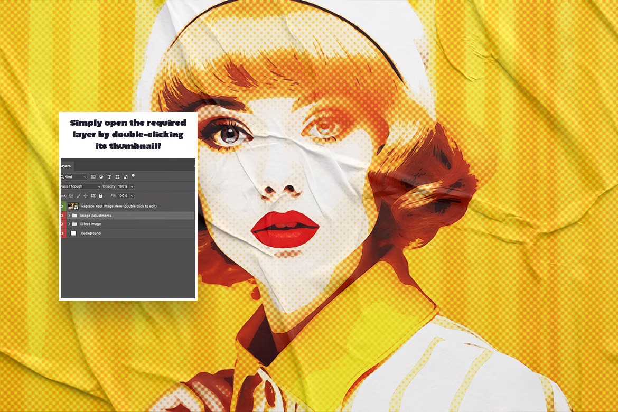Click the lock all icon
Screen dimensions: 618x412
coord(100,195)
